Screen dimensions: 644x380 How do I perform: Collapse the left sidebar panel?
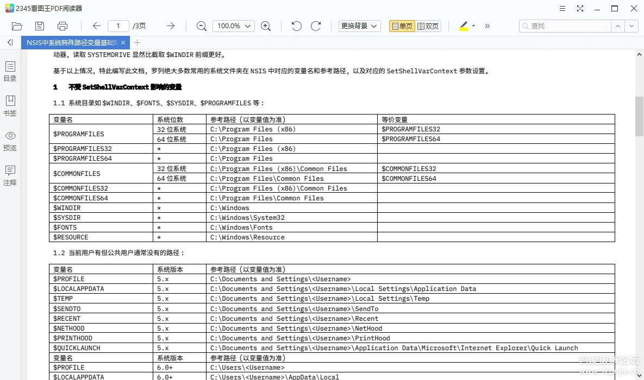click(10, 42)
